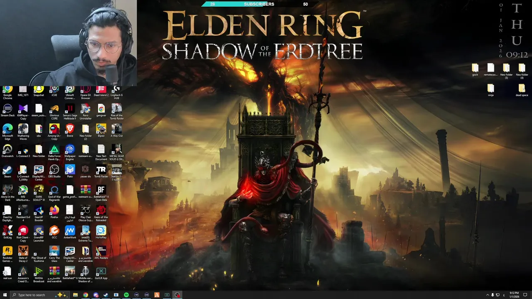532x299 pixels.
Task: Select the Glorious CORE desktop icon
Action: [x=54, y=112]
